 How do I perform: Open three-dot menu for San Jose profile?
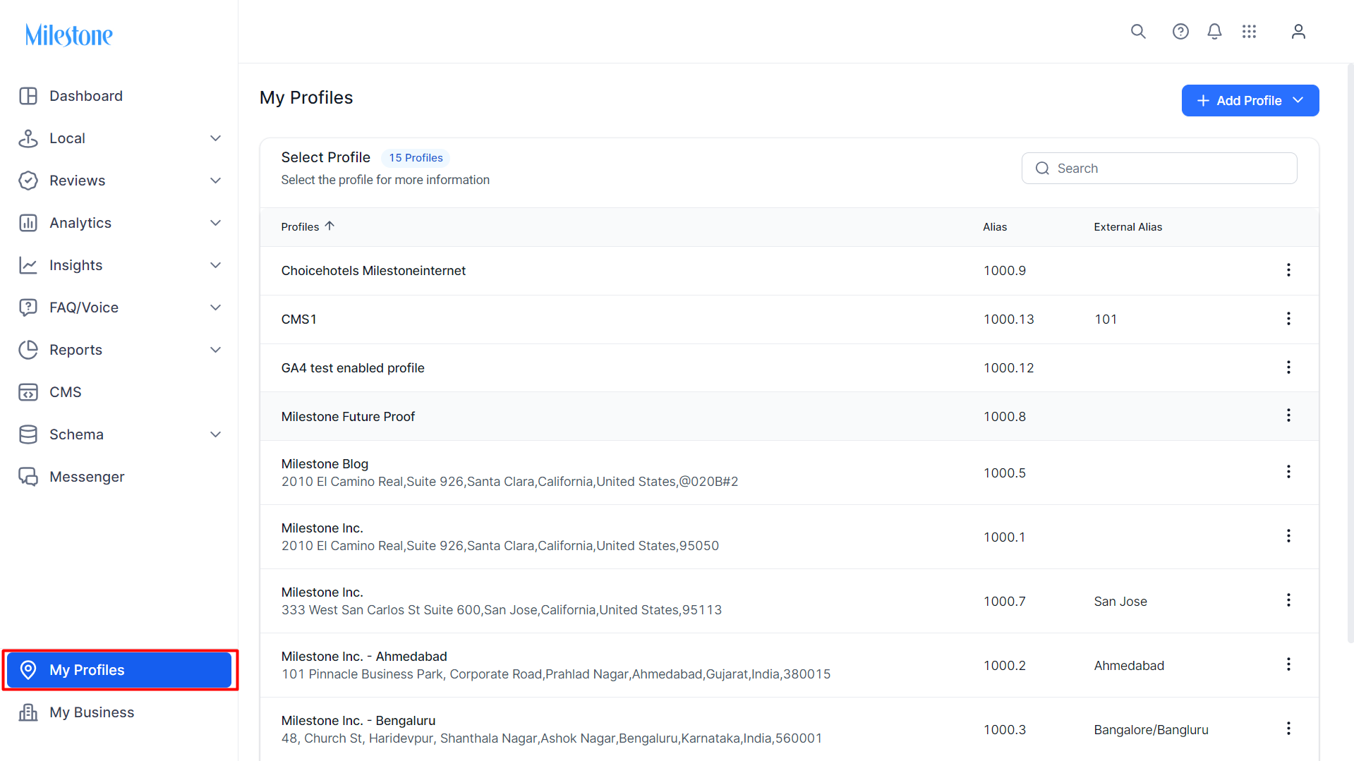point(1288,600)
